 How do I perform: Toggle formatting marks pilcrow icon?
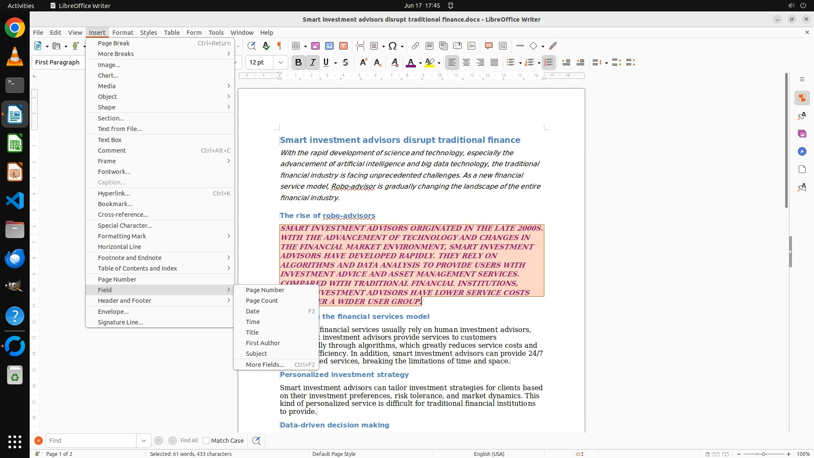[279, 46]
